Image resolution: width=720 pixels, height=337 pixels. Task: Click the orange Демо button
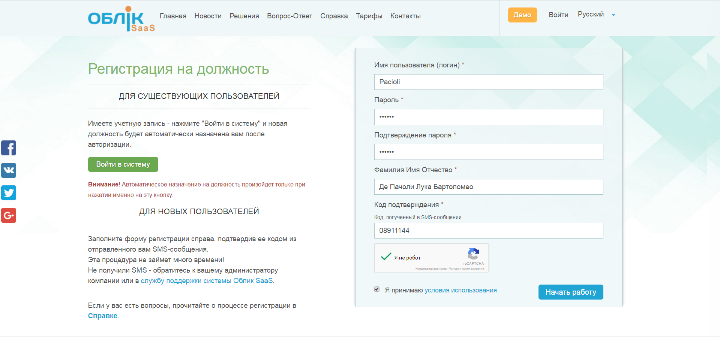coord(522,15)
